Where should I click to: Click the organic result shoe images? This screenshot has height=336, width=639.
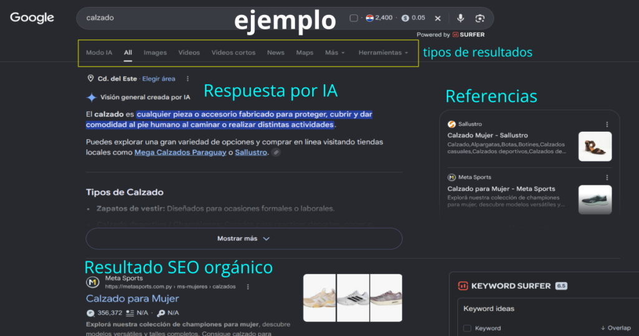click(353, 298)
